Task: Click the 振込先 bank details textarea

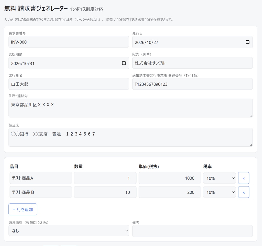Action: (x=130, y=137)
